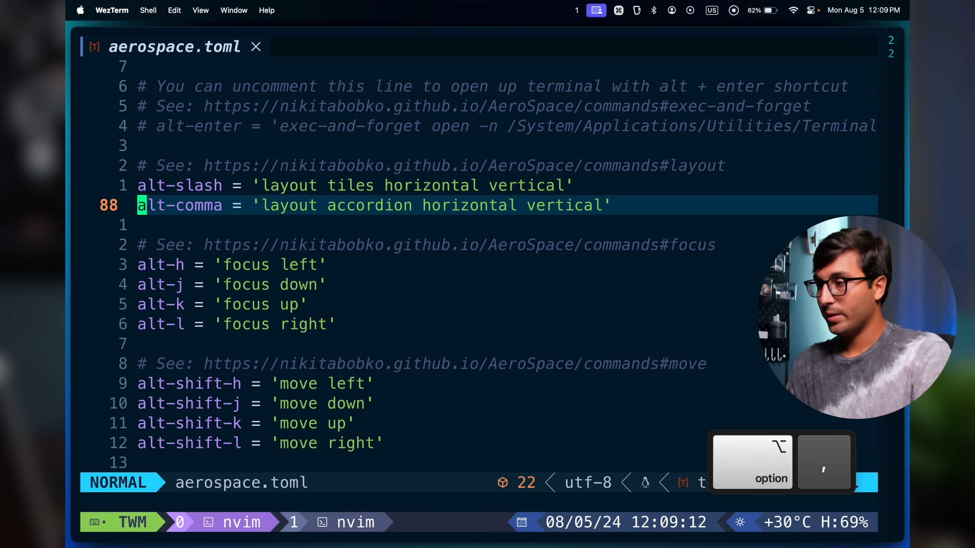Screen dimensions: 975x548
Task: Click the Linux penguin icon in statusline
Action: [x=645, y=483]
